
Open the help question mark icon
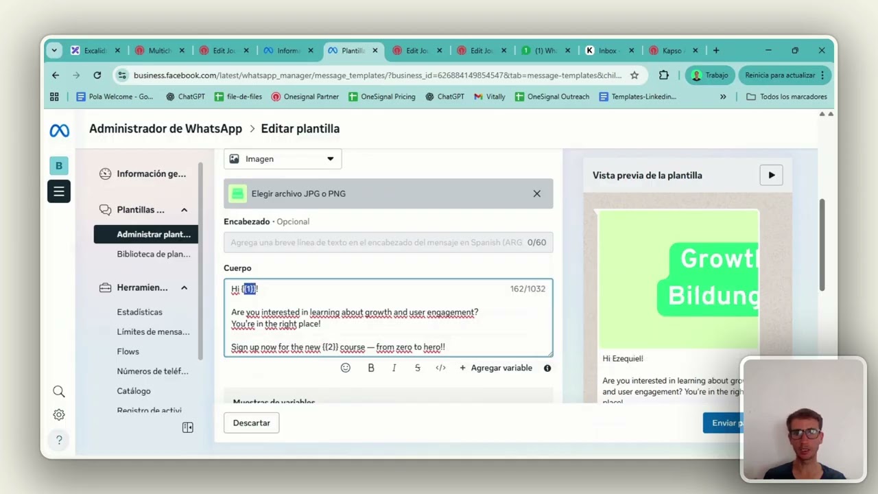point(59,440)
